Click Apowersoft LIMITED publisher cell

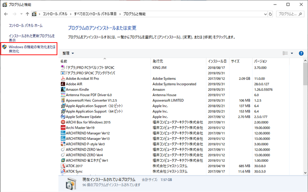(168, 100)
